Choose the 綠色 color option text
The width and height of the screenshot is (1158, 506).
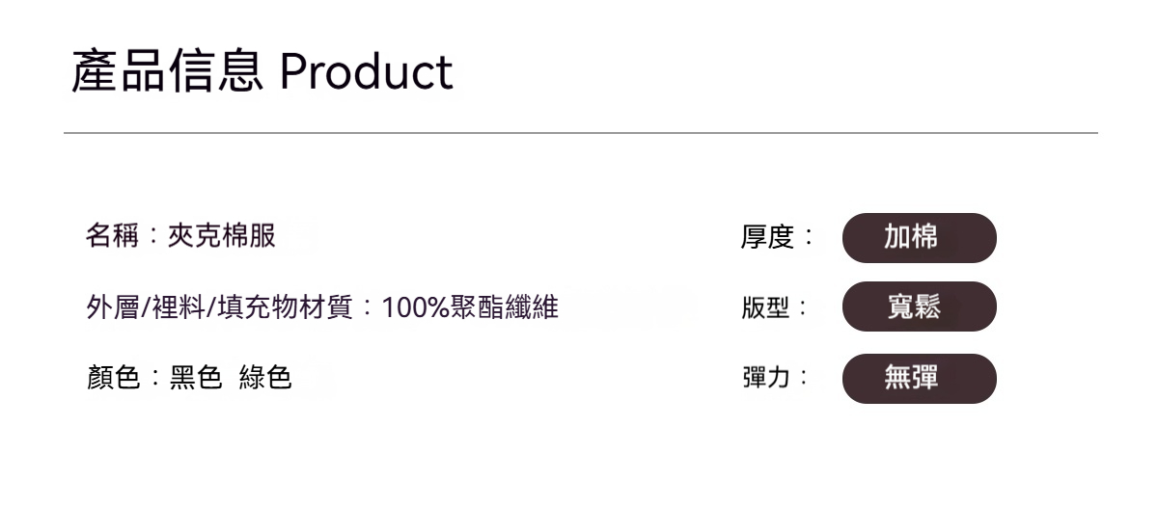[265, 378]
